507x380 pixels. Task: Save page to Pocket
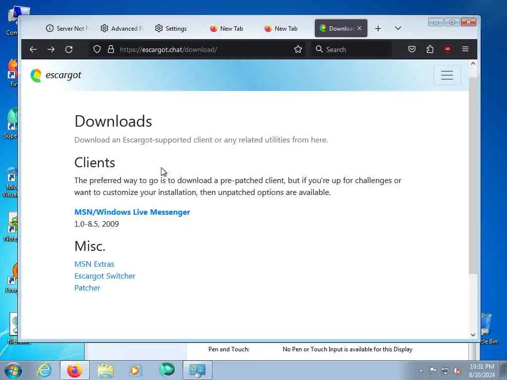tap(411, 49)
